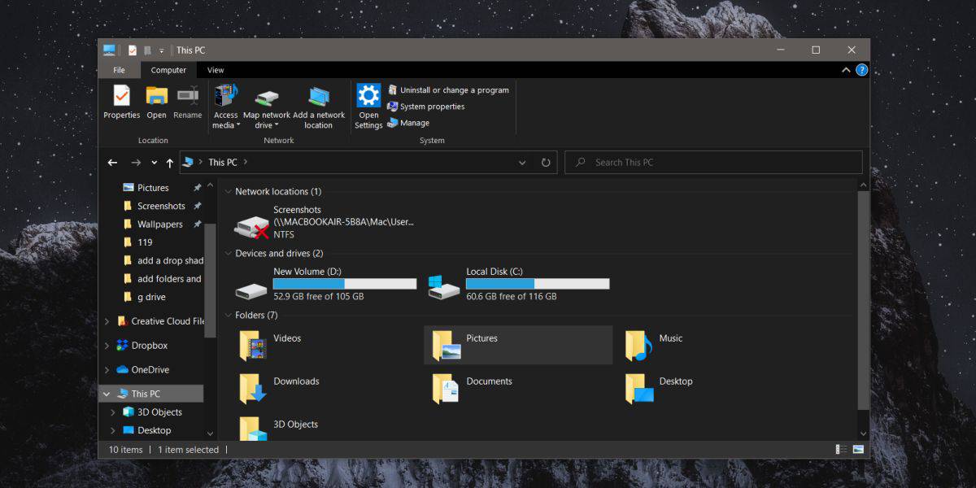Screen dimensions: 976x488
Task: Open the Help question mark icon
Action: click(861, 70)
